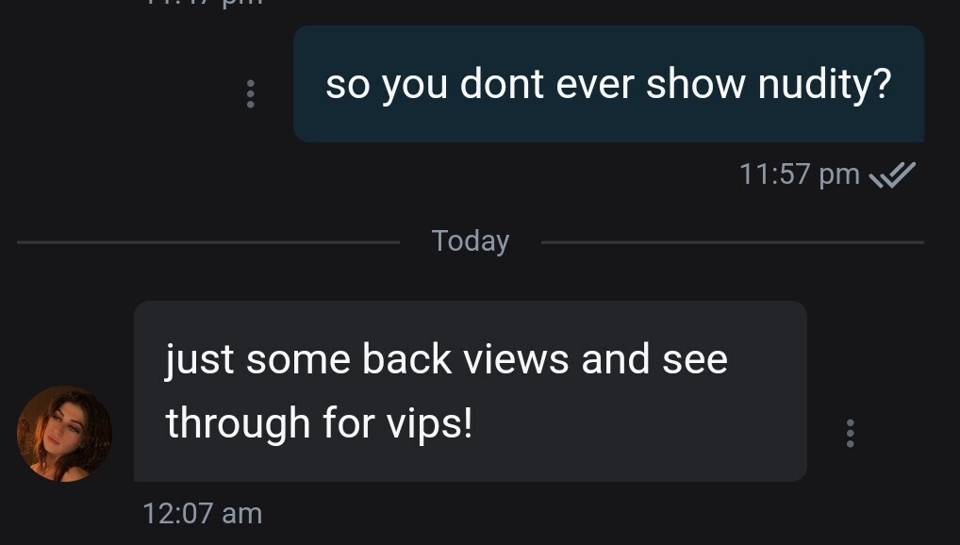Click the word 'just' in the incoming bubble
The image size is (960, 545).
199,360
